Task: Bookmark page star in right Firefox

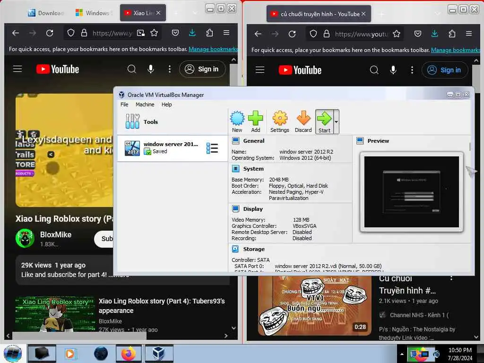Action: [397, 34]
